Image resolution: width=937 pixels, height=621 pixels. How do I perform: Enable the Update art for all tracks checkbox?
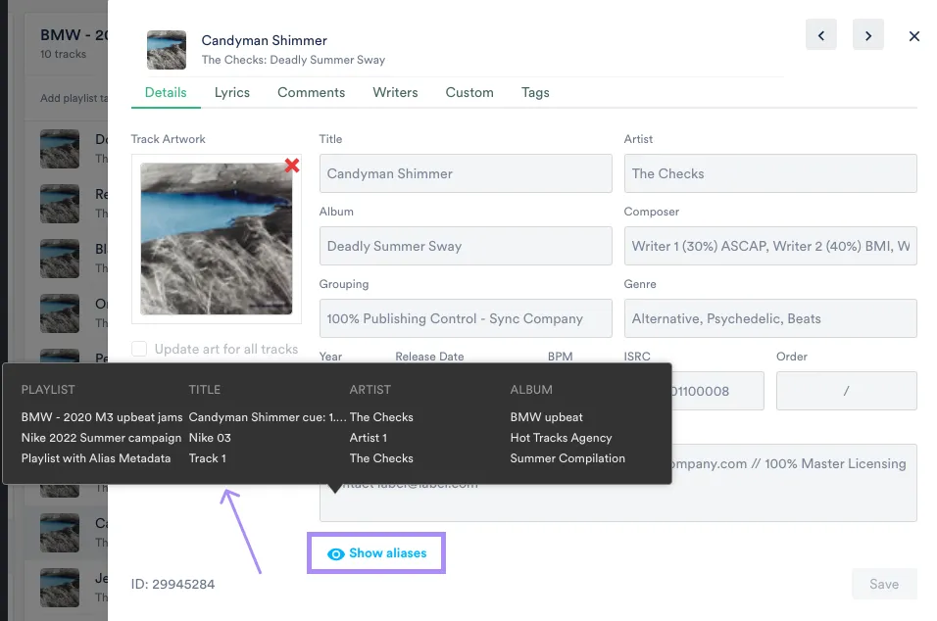pos(138,349)
